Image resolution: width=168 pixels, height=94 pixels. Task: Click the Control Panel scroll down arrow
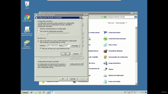coord(136,84)
